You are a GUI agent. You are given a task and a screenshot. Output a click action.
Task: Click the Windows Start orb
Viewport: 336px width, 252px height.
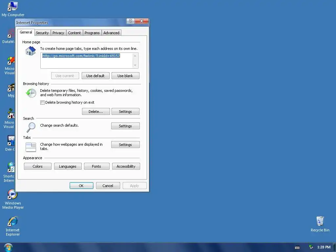pyautogui.click(x=8, y=247)
